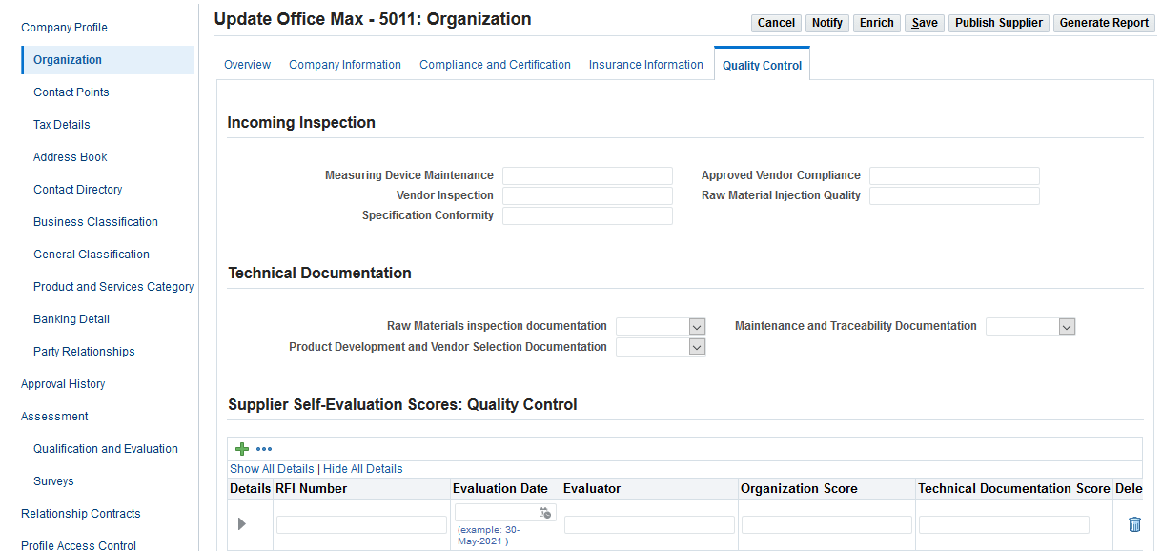Select Organization in the sidebar
The height and width of the screenshot is (551, 1162).
107,60
